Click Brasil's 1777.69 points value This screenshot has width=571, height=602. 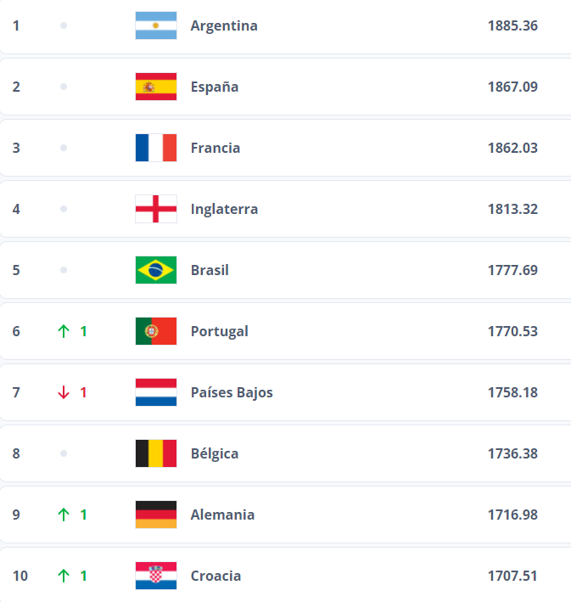tap(512, 270)
